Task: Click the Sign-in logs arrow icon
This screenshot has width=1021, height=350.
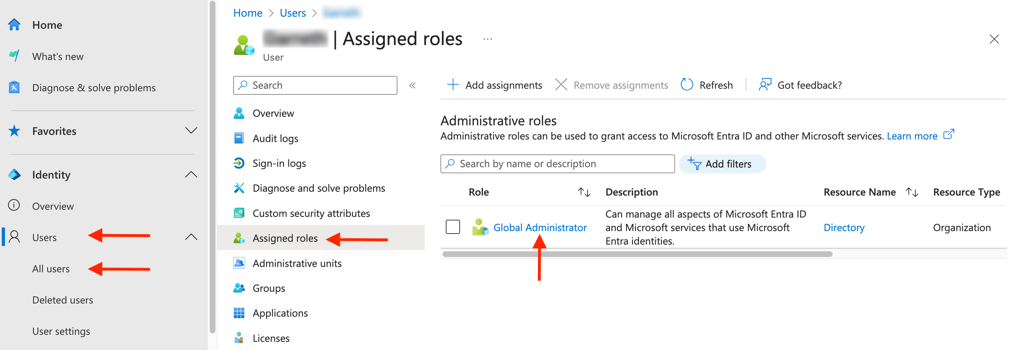Action: (x=239, y=163)
